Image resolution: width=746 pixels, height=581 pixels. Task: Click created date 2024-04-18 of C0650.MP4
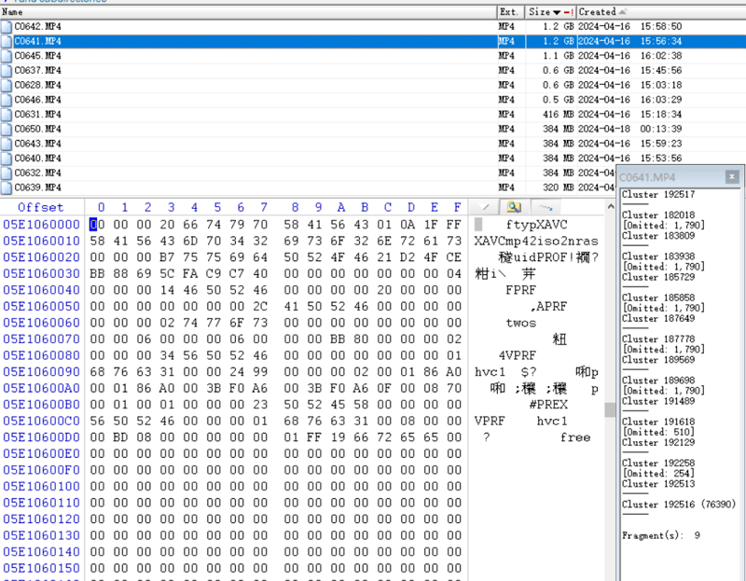[x=603, y=130]
